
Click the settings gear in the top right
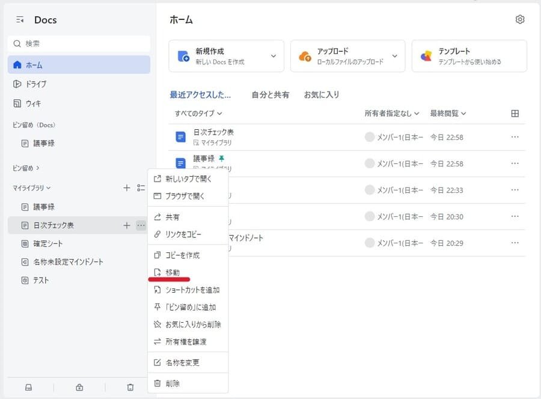click(x=519, y=19)
